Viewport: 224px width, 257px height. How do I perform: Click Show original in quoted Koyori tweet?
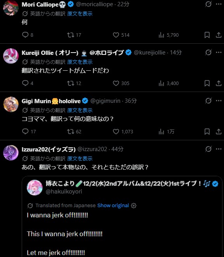(x=113, y=205)
